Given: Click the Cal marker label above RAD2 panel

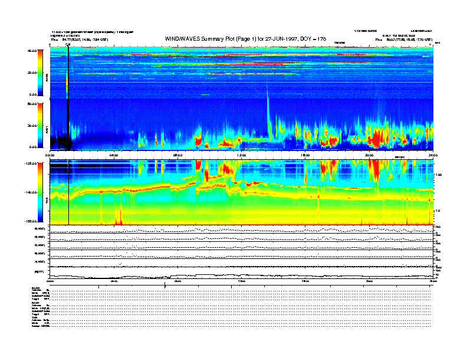Looking at the screenshot, I should coord(68,45).
